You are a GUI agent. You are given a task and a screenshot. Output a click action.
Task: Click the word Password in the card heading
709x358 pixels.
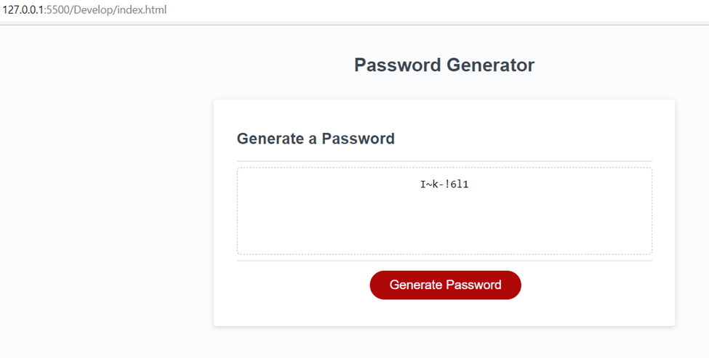[358, 138]
